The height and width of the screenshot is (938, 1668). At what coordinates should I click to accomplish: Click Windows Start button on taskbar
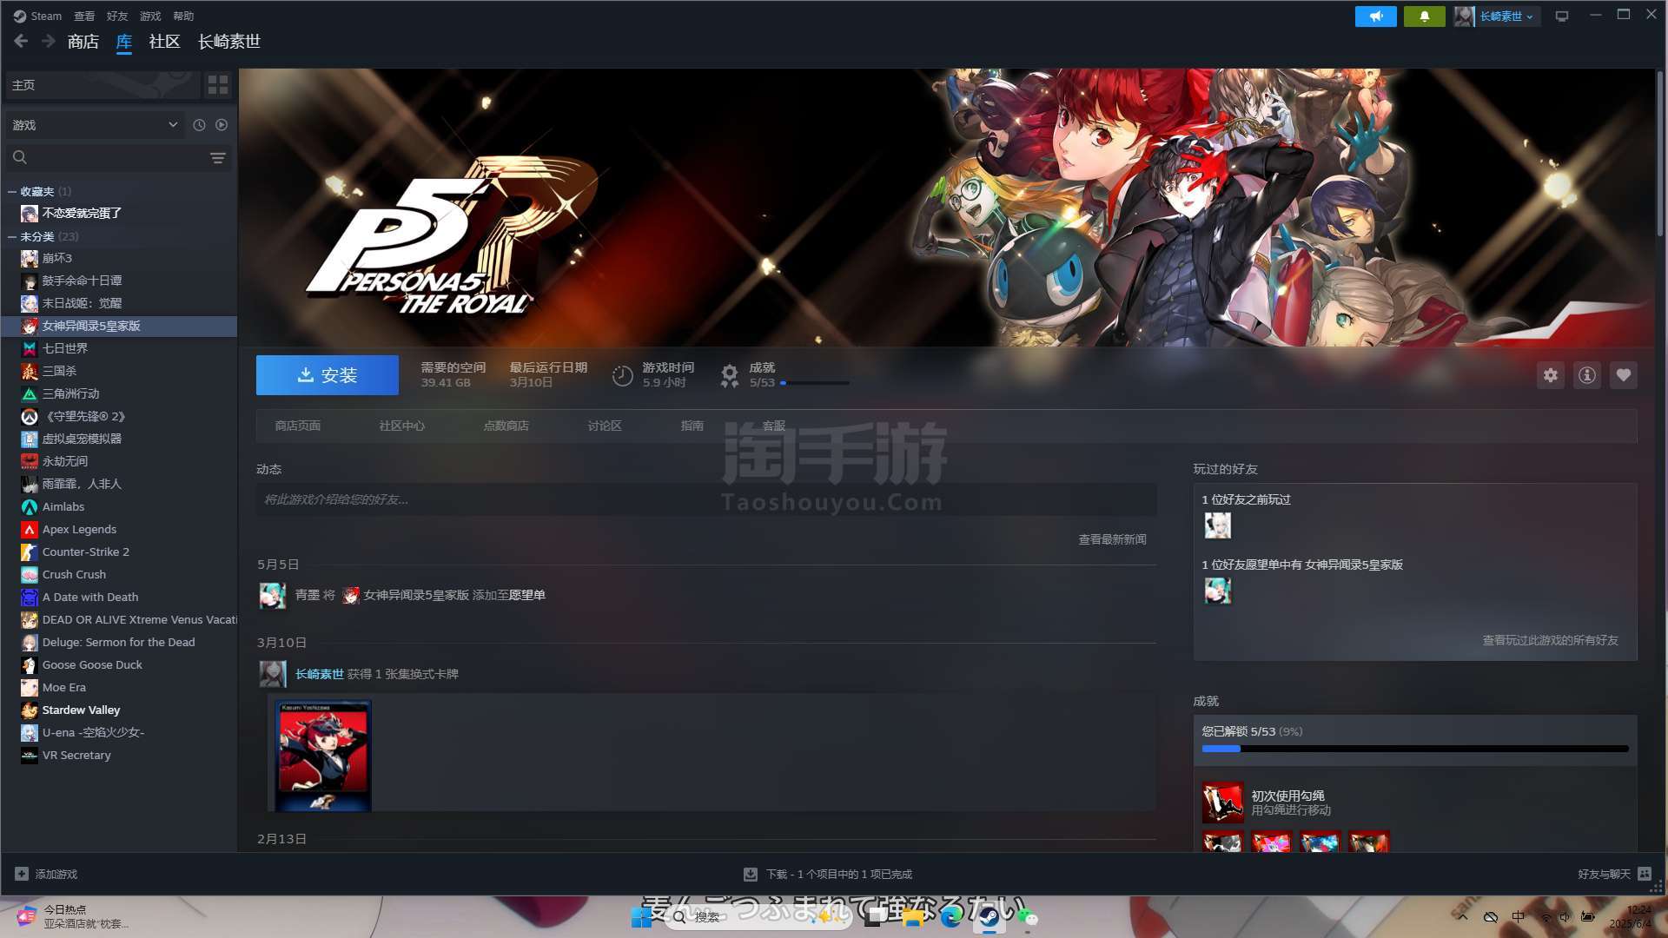click(641, 917)
